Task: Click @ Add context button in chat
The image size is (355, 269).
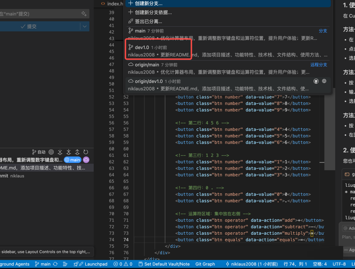Action: [349, 228]
